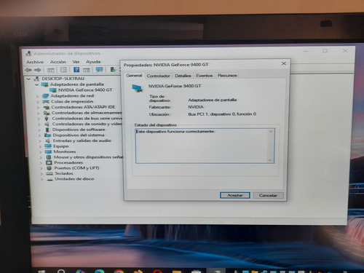Click the Adaptadores de red icon
364x273 pixels.
(x=45, y=96)
